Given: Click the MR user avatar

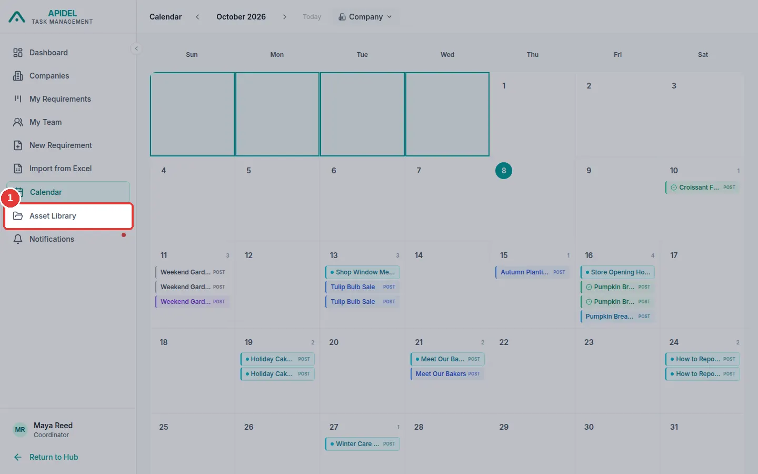Looking at the screenshot, I should 20,430.
